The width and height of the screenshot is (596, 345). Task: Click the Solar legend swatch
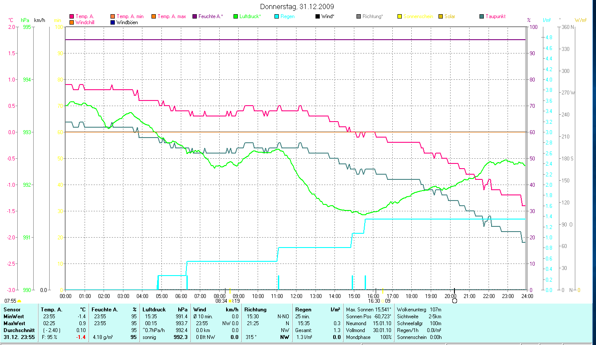click(440, 17)
